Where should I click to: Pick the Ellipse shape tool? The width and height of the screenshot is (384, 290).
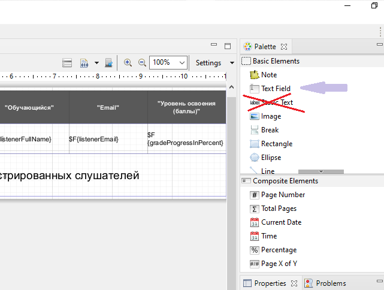[x=271, y=158]
